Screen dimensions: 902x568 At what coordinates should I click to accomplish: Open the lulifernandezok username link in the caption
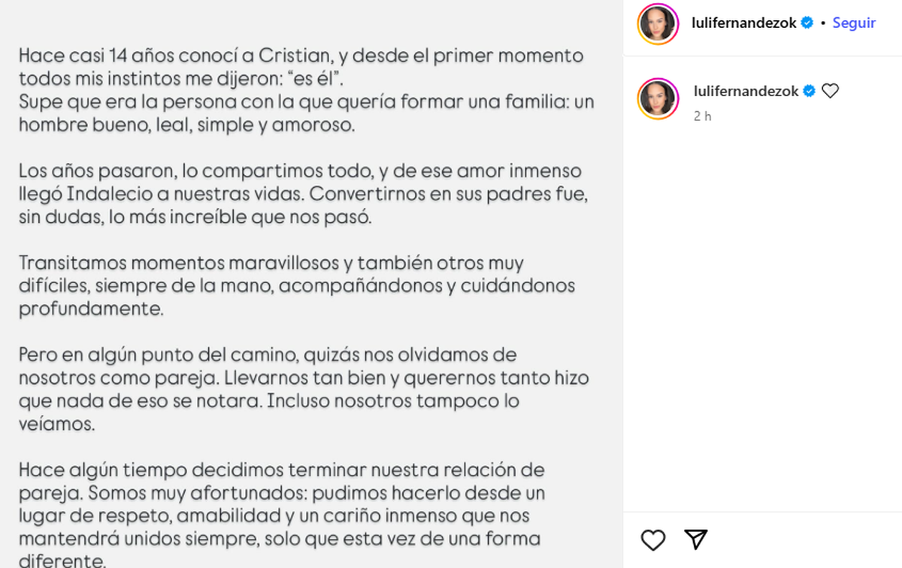(x=746, y=91)
